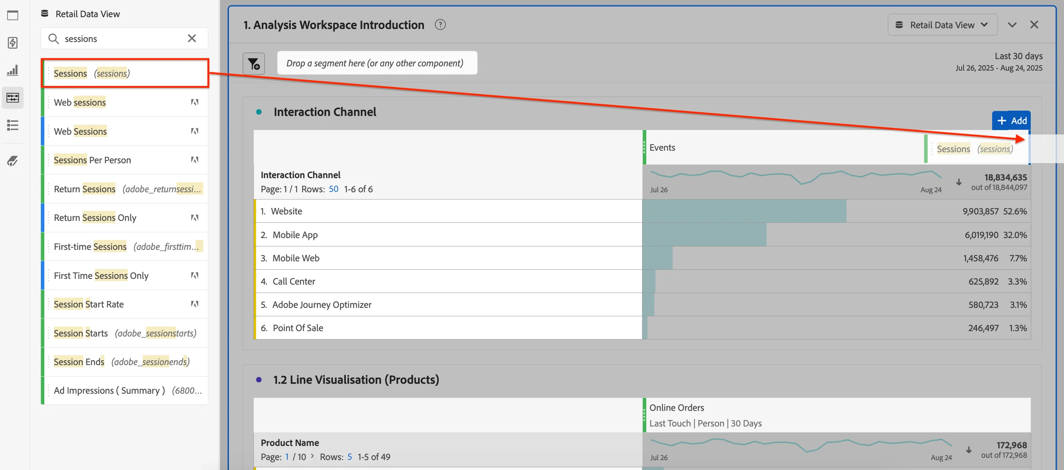Collapse the Analysis Workspace Introduction panel
The height and width of the screenshot is (470, 1064).
[1012, 25]
